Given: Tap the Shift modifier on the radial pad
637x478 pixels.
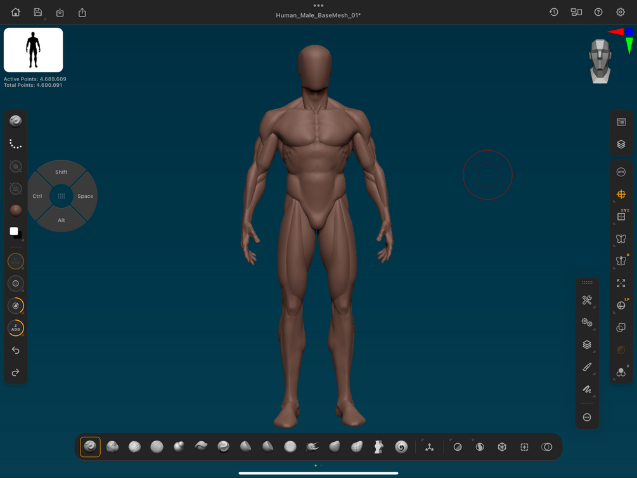Looking at the screenshot, I should pyautogui.click(x=61, y=172).
